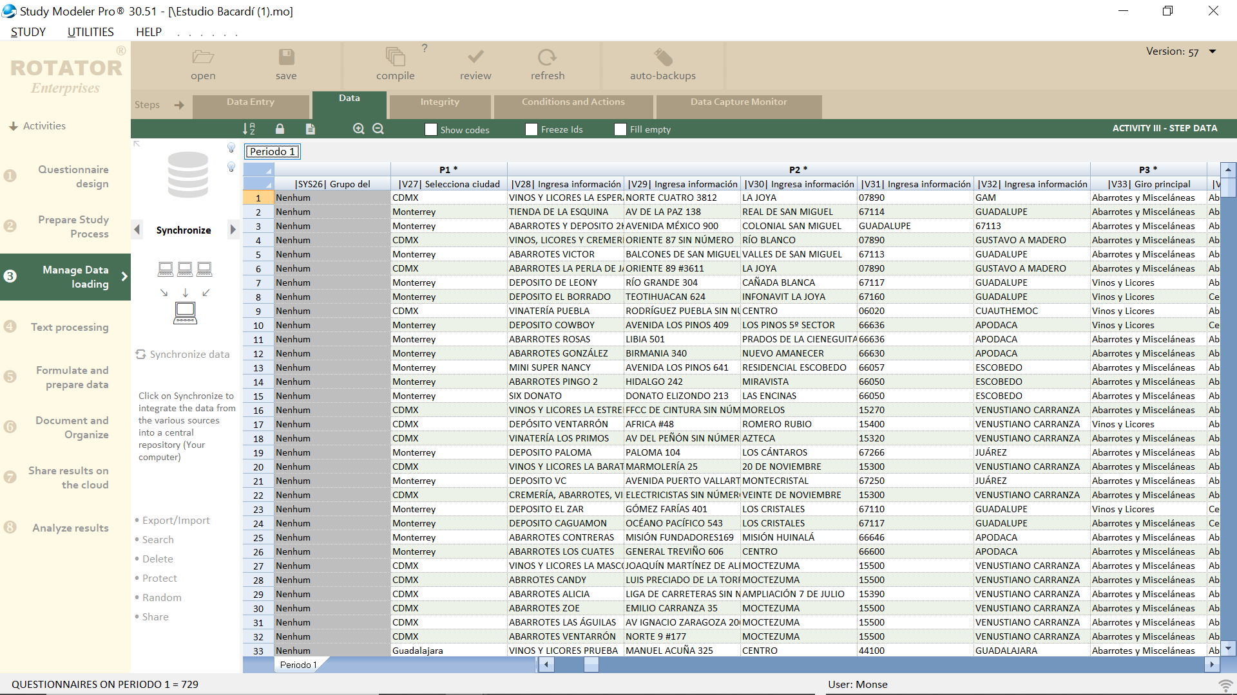Click the open folder icon

click(203, 57)
